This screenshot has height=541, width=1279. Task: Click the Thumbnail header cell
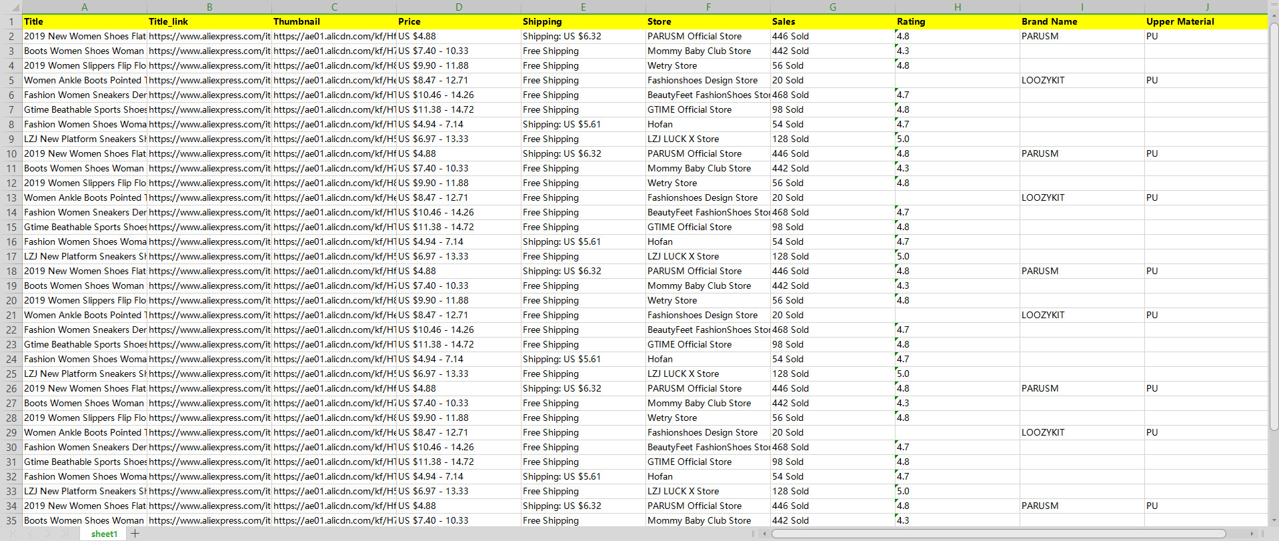[x=334, y=21]
